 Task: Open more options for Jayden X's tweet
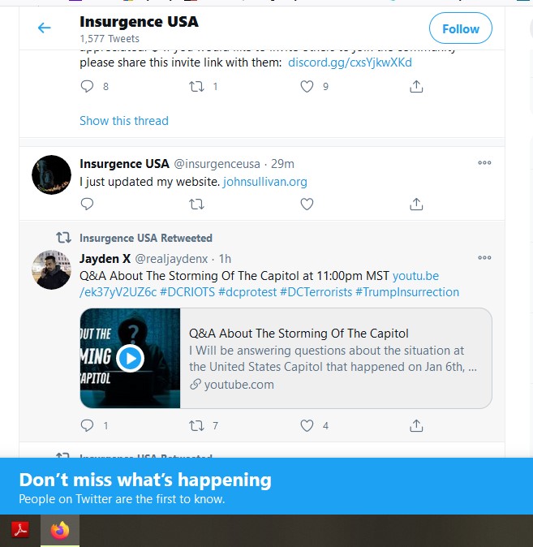click(484, 257)
